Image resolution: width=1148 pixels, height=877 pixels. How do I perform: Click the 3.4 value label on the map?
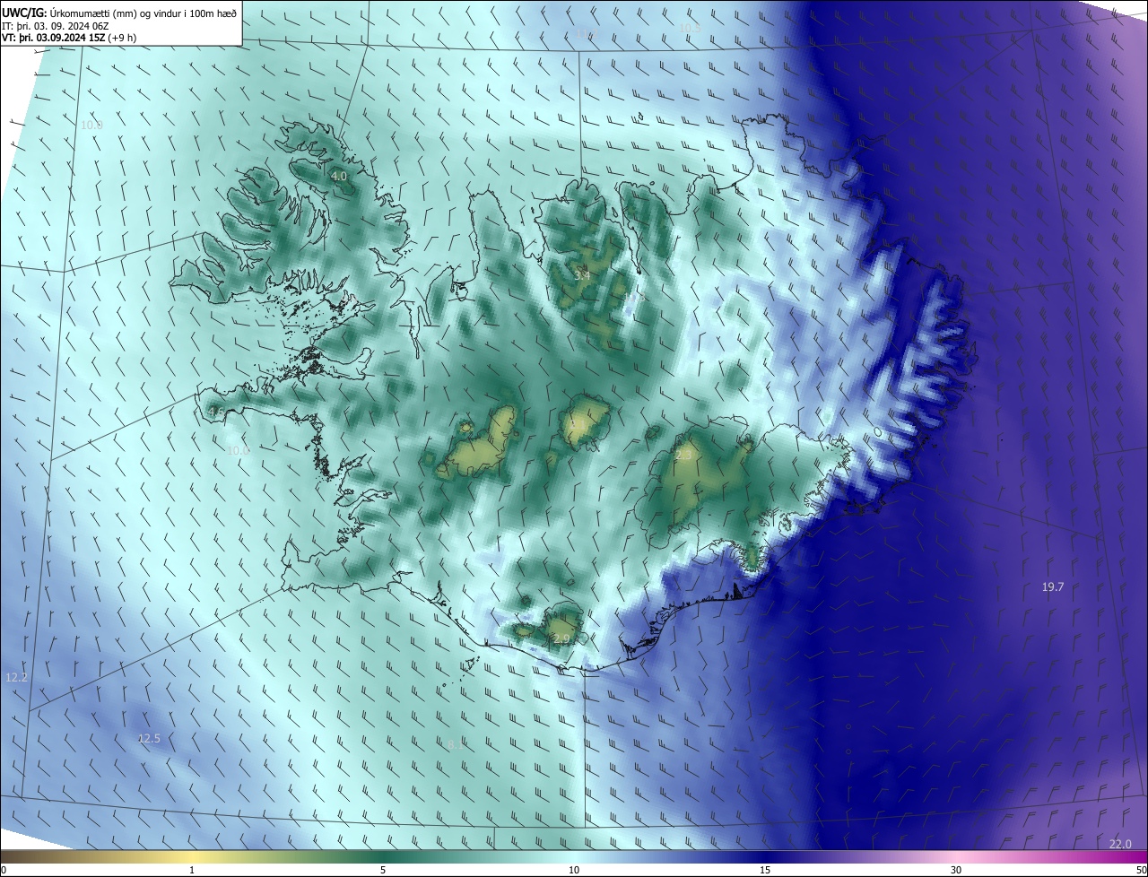point(582,275)
